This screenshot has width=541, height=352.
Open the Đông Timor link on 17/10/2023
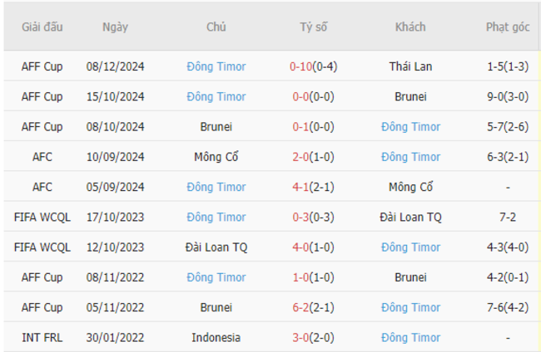(216, 218)
